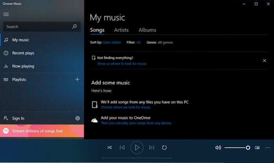Switch to the Artists tab

point(121,30)
